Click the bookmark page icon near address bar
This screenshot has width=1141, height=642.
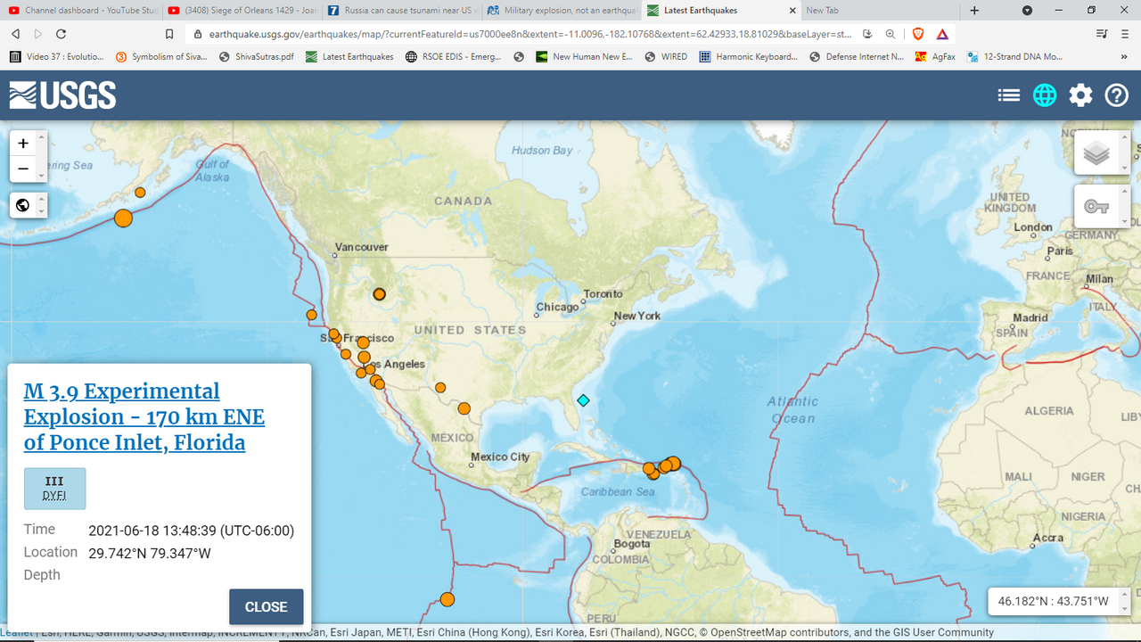pos(169,34)
